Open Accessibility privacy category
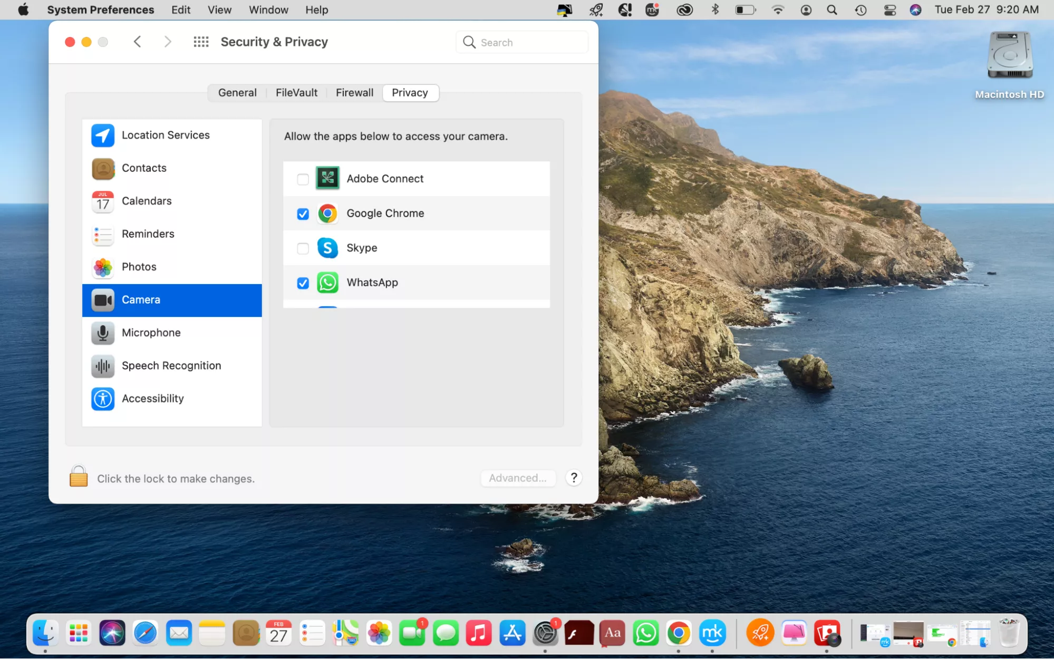 [x=152, y=399]
